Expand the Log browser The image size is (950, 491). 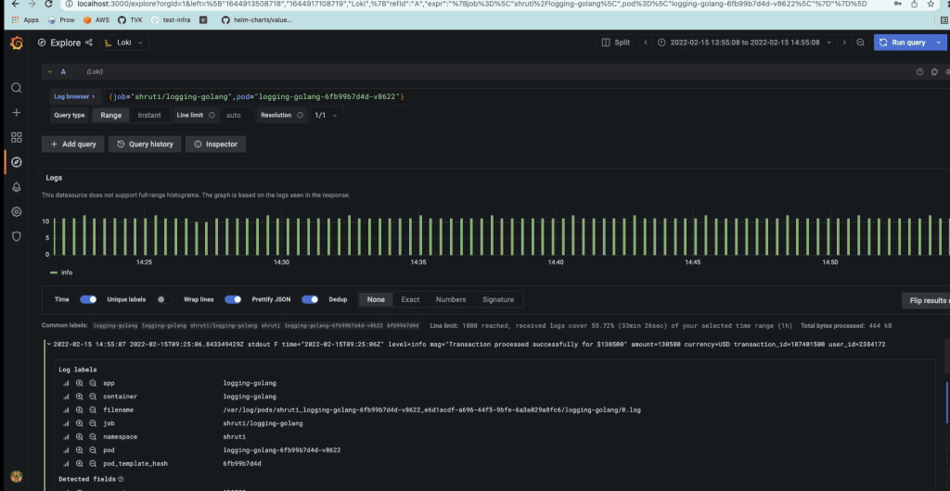tap(74, 96)
